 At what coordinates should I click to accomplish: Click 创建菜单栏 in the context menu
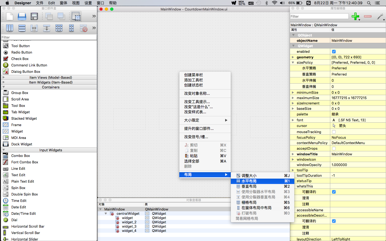tap(193, 75)
